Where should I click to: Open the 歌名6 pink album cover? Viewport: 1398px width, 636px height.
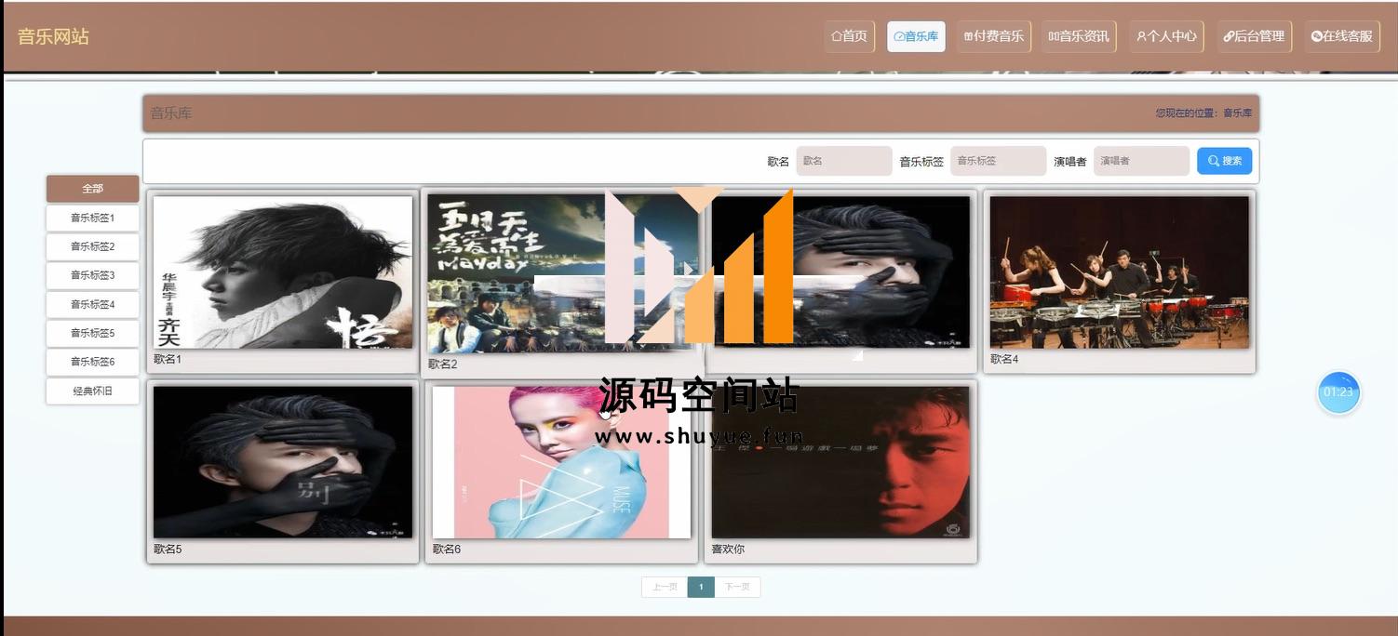(561, 462)
